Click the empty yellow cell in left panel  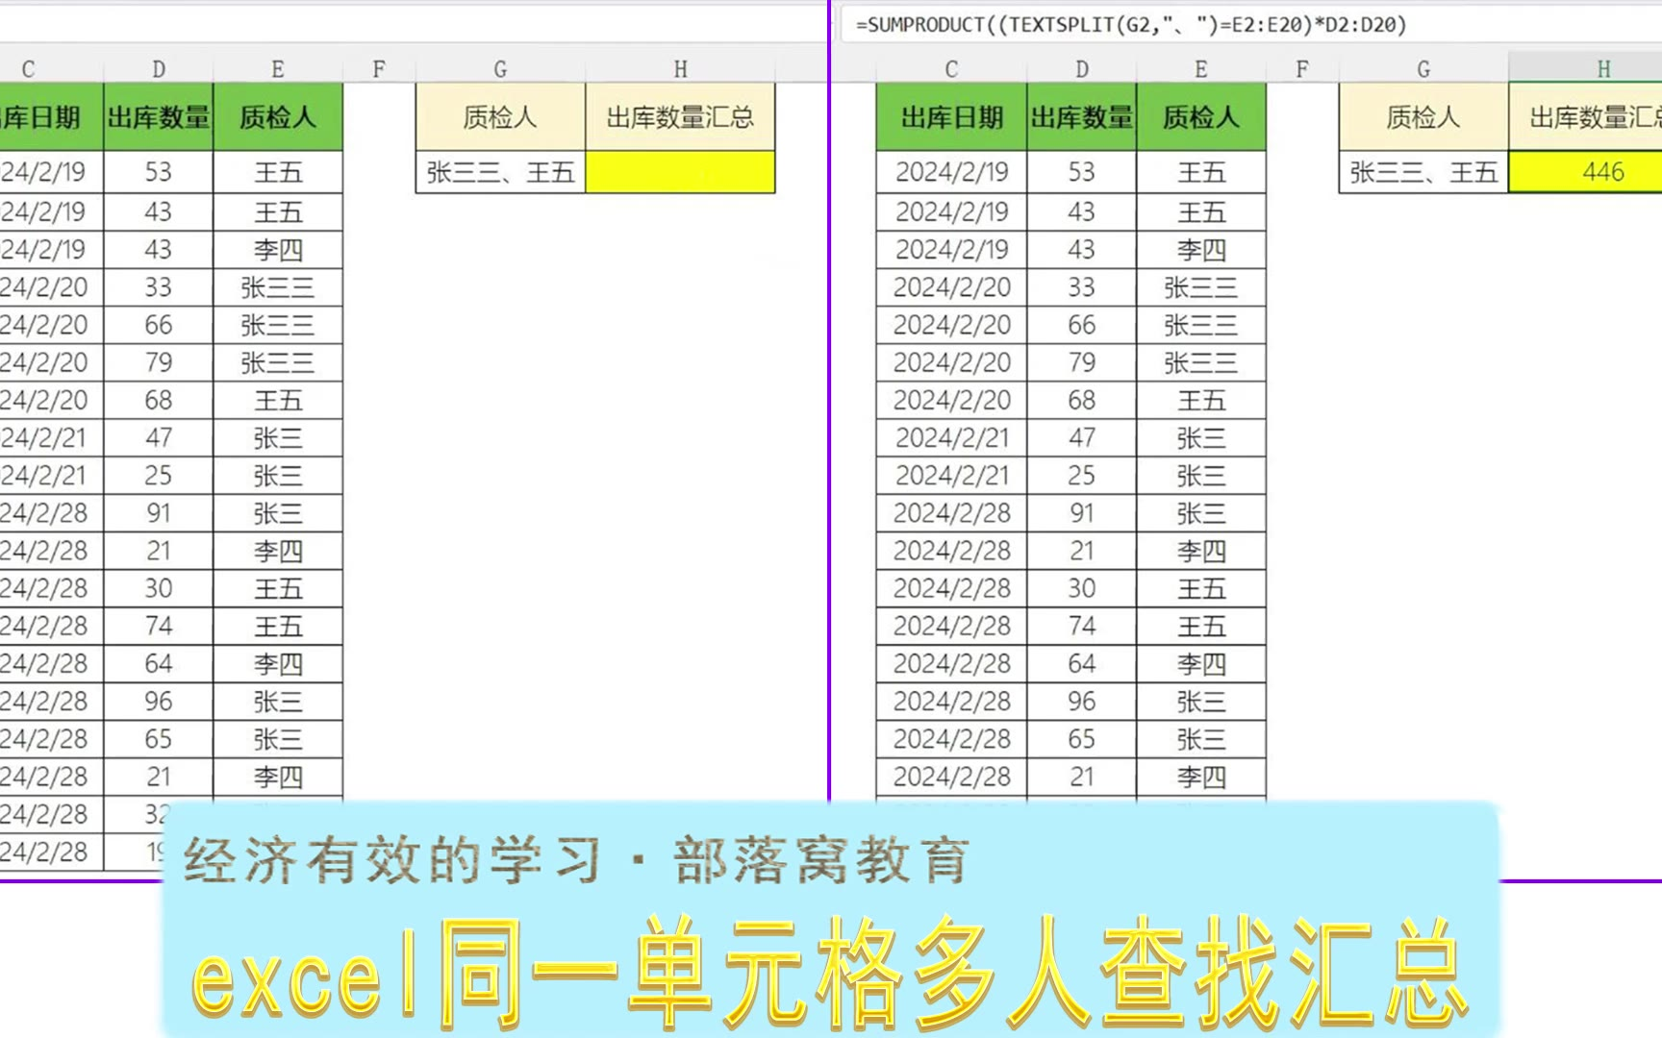pos(680,172)
